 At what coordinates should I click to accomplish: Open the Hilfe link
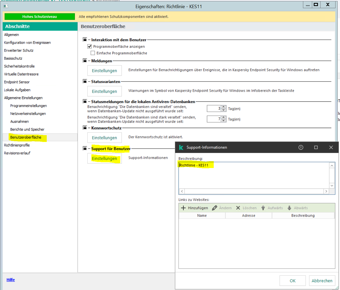point(11,280)
